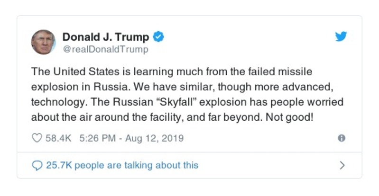Like the tweet with the heart icon
This screenshot has height=196, width=379.
click(37, 138)
